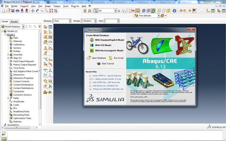226x141 pixels.
Task: Click the command line interface >>> icon
Action: (4, 139)
